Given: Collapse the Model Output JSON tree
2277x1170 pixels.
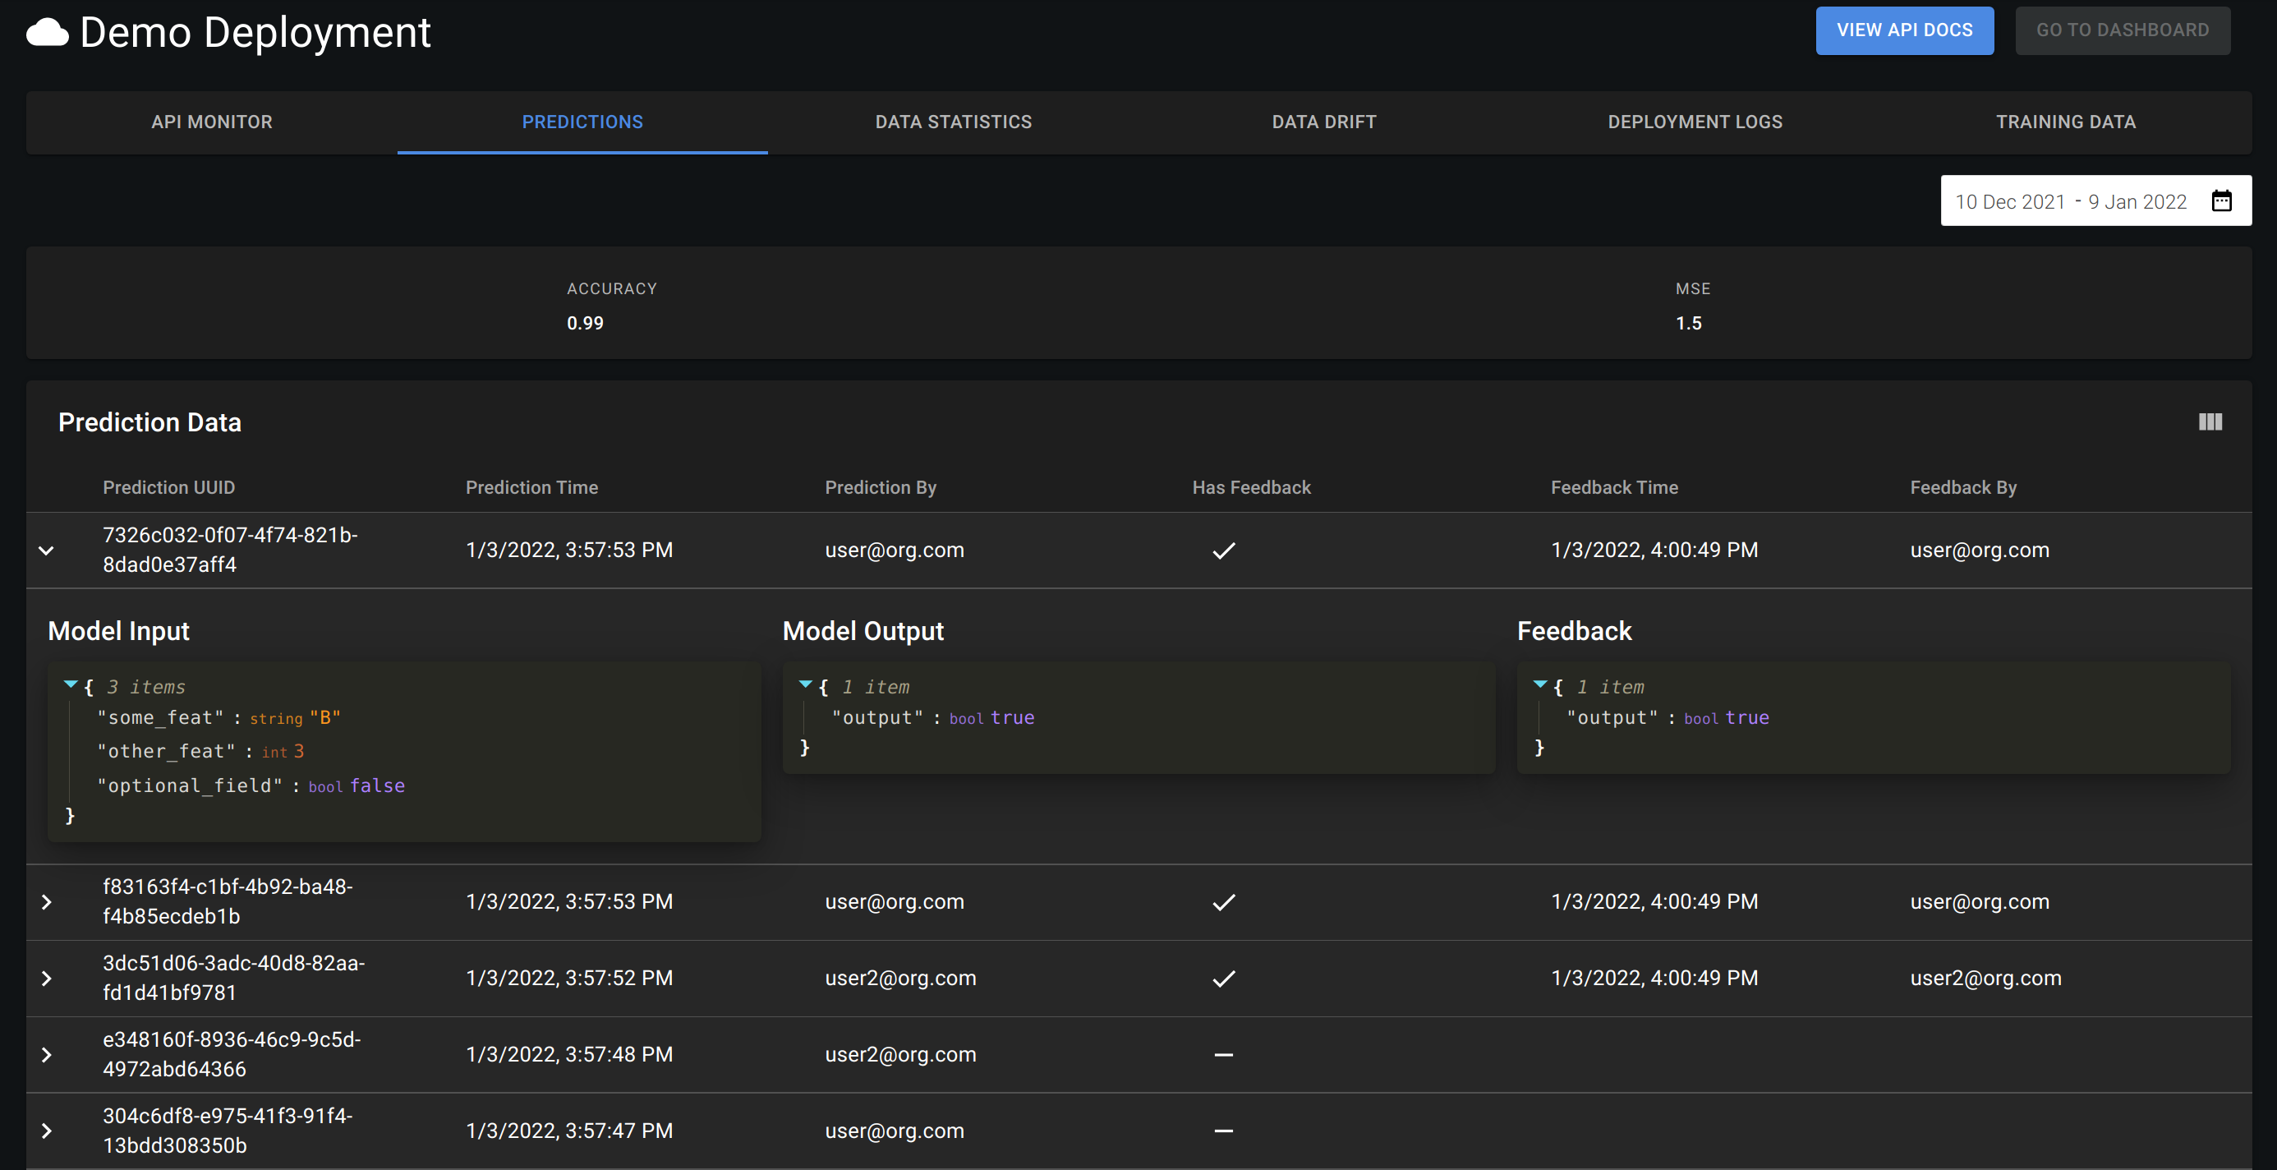Looking at the screenshot, I should click(805, 684).
